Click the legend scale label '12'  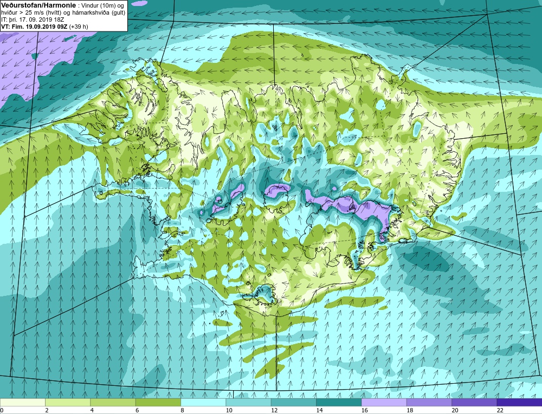pyautogui.click(x=274, y=410)
